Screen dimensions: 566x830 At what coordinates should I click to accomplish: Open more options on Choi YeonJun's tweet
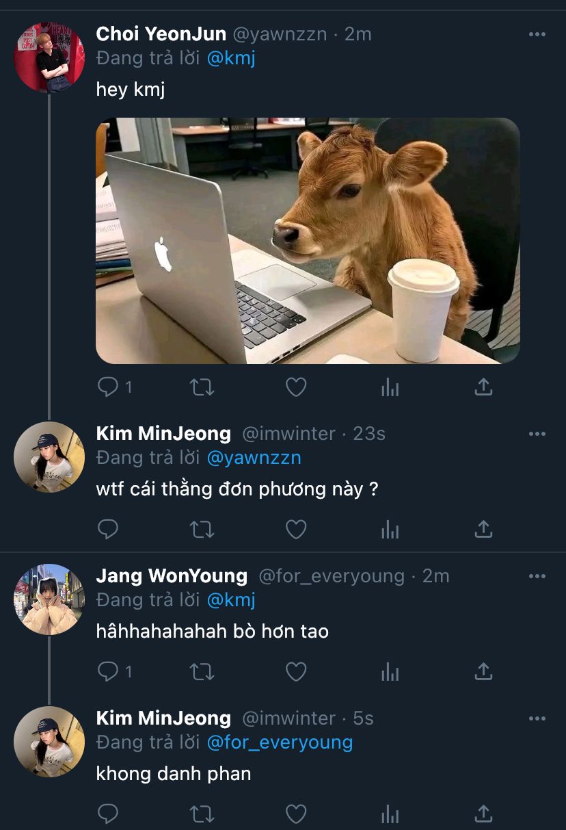coord(537,34)
